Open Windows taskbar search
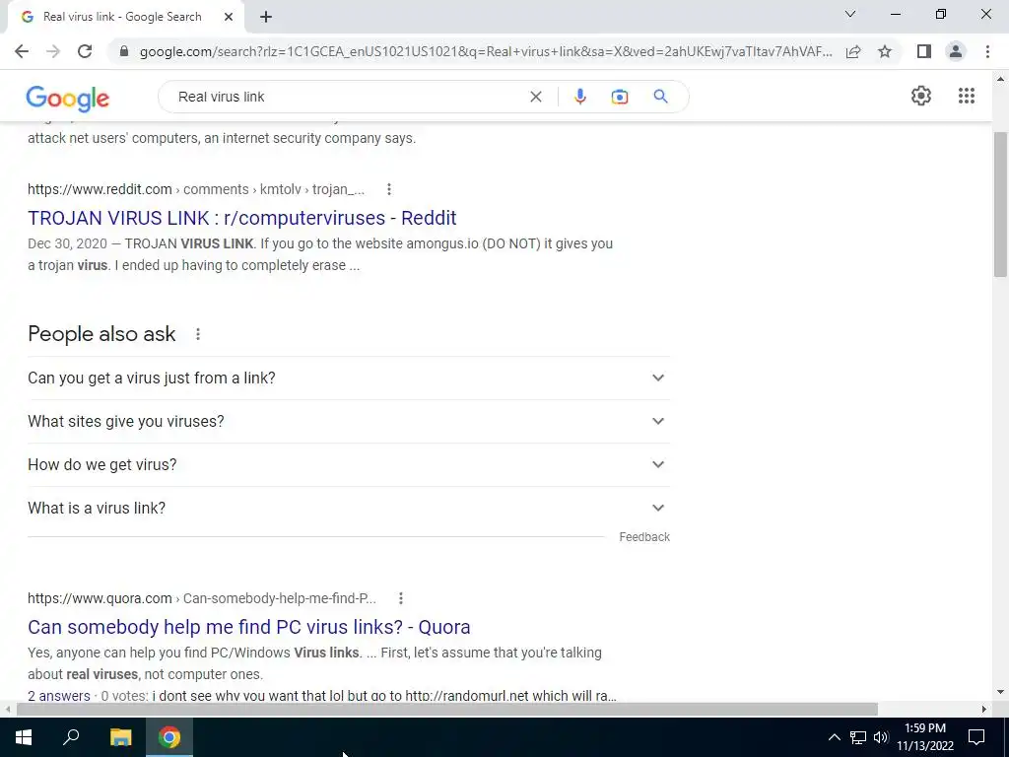This screenshot has width=1009, height=757. click(71, 737)
